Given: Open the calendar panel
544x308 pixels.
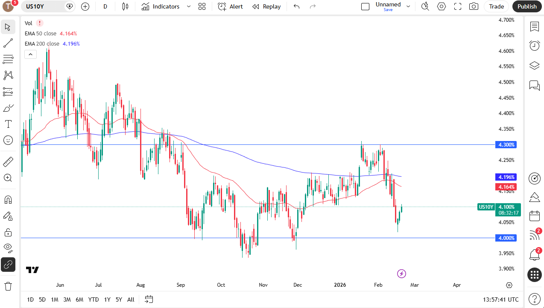Looking at the screenshot, I should [x=535, y=216].
